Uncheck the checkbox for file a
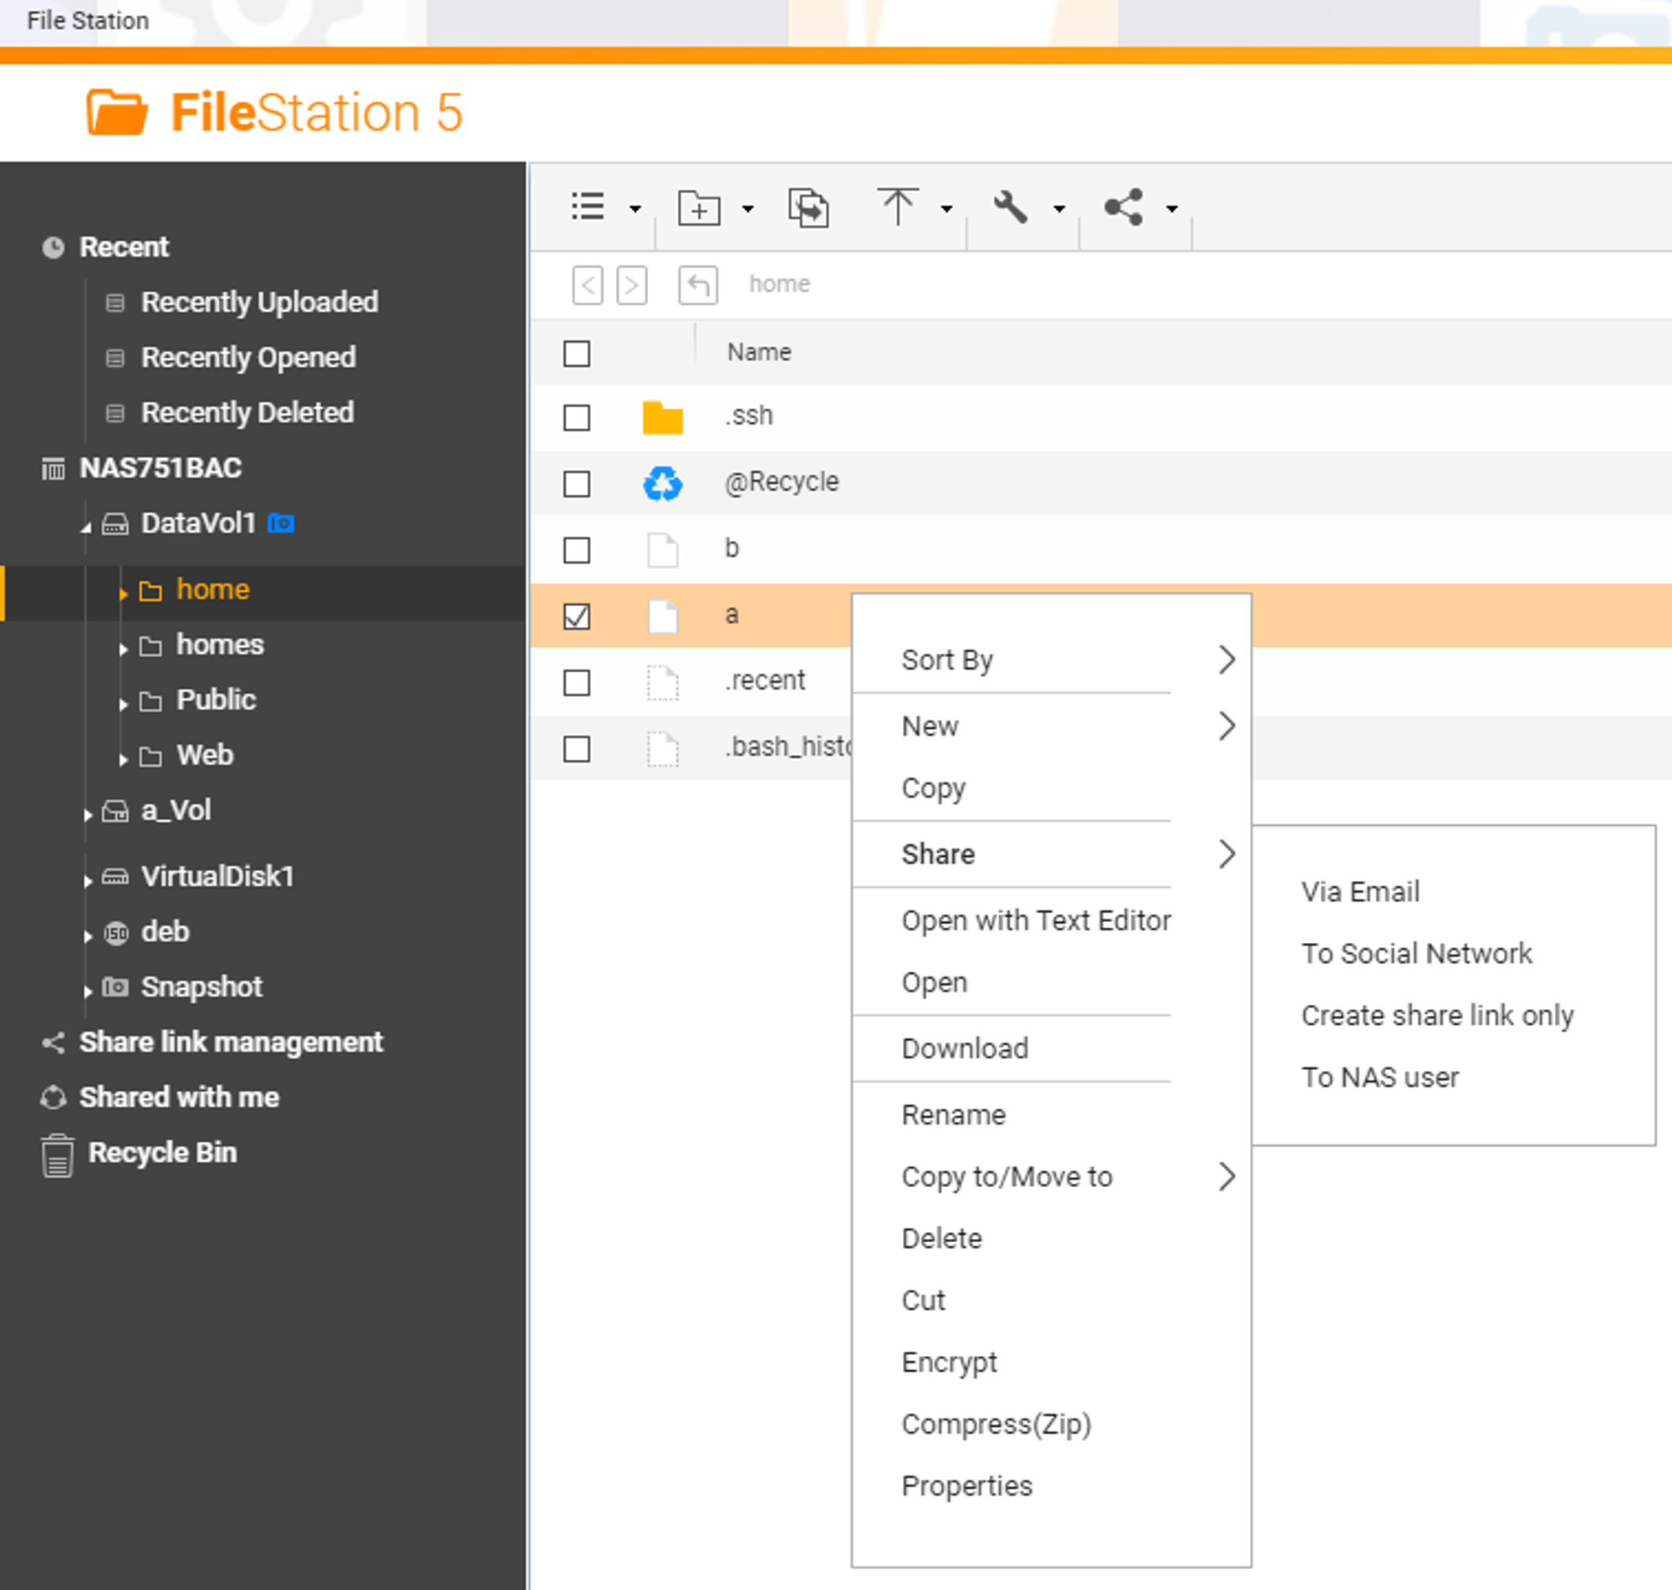 576,616
